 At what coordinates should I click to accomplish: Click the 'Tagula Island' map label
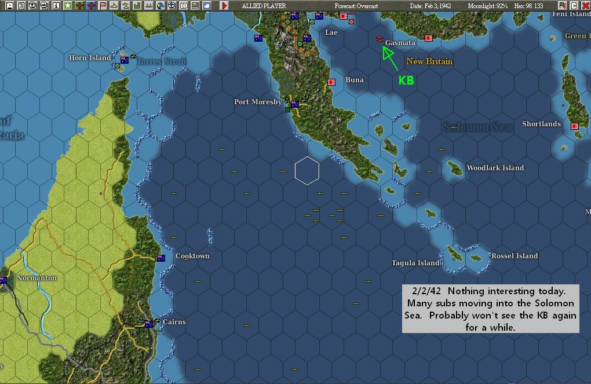415,262
